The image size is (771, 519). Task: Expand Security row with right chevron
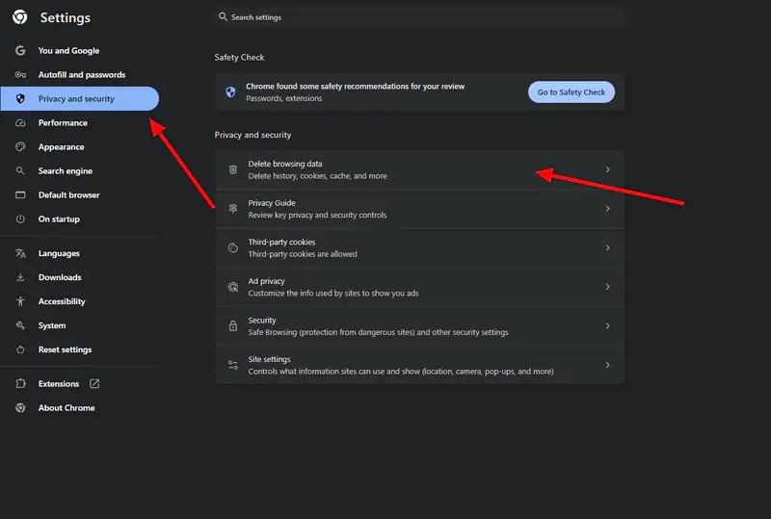pos(607,326)
